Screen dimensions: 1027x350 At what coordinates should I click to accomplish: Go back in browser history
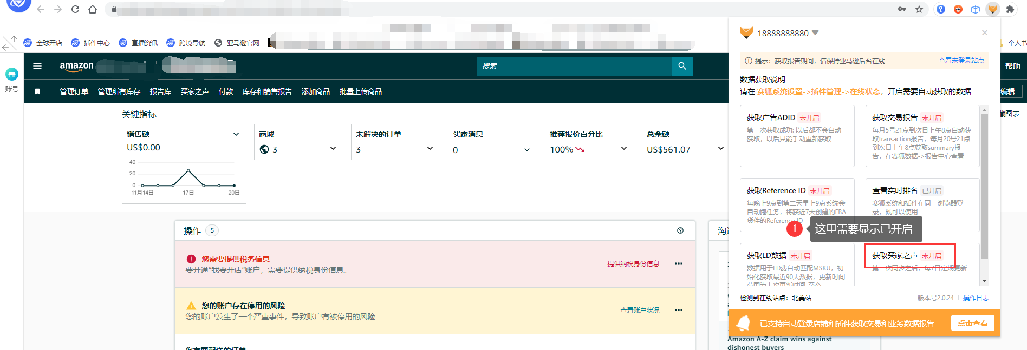click(x=41, y=9)
